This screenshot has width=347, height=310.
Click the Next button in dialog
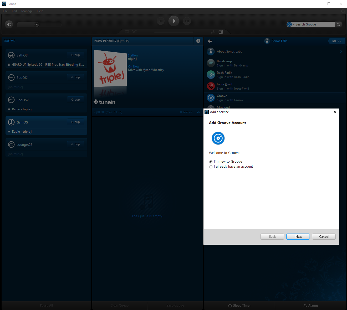[x=298, y=237]
